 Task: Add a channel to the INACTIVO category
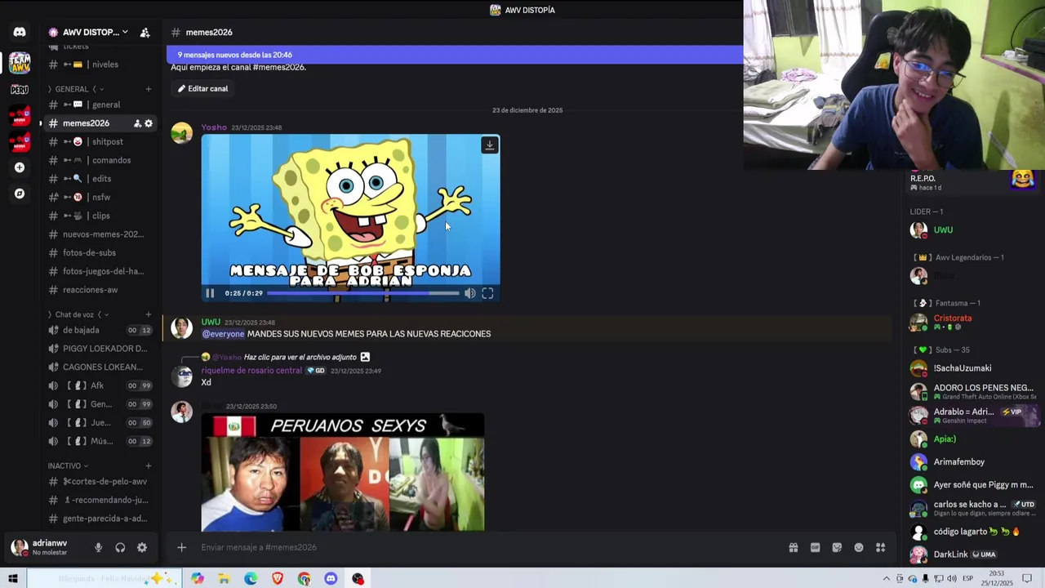pyautogui.click(x=149, y=465)
